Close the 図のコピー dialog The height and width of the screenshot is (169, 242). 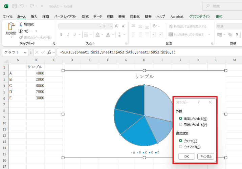click(x=210, y=102)
